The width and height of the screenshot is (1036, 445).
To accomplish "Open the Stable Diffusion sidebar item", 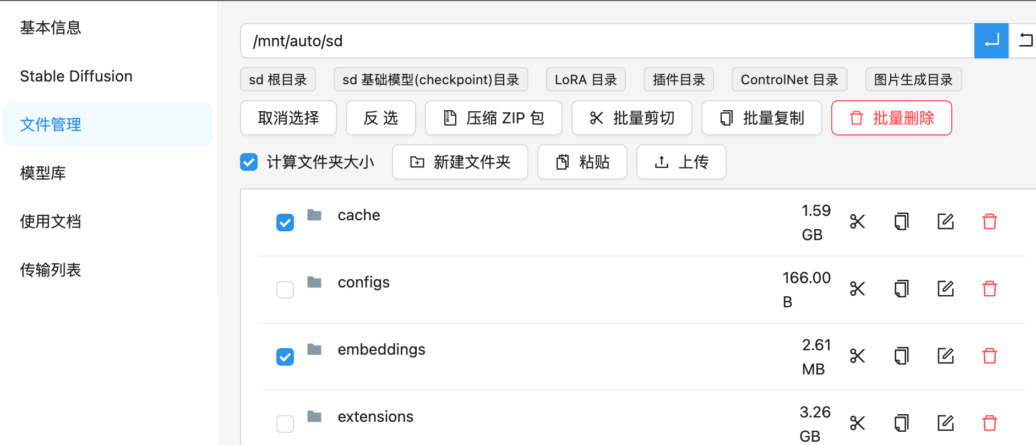I will click(76, 76).
